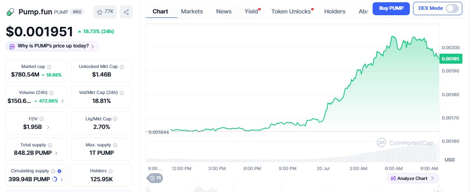Click Unlocked Mkt Cap info icon

[x=122, y=67]
